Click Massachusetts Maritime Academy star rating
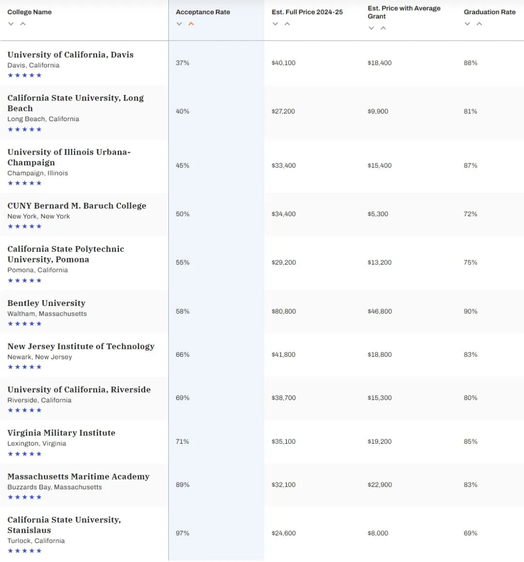Image resolution: width=524 pixels, height=562 pixels. click(x=25, y=497)
